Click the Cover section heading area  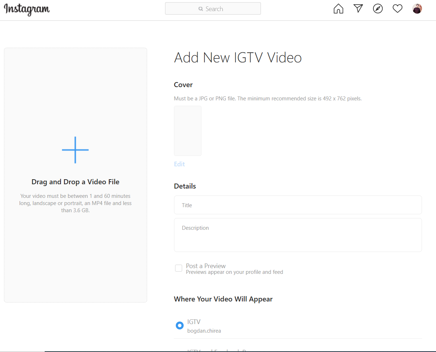click(183, 85)
